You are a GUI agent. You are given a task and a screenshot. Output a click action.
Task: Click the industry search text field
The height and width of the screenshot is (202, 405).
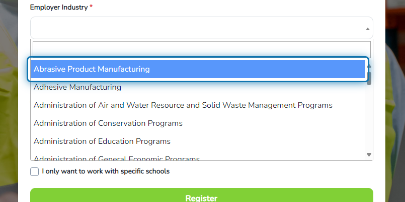tap(201, 50)
